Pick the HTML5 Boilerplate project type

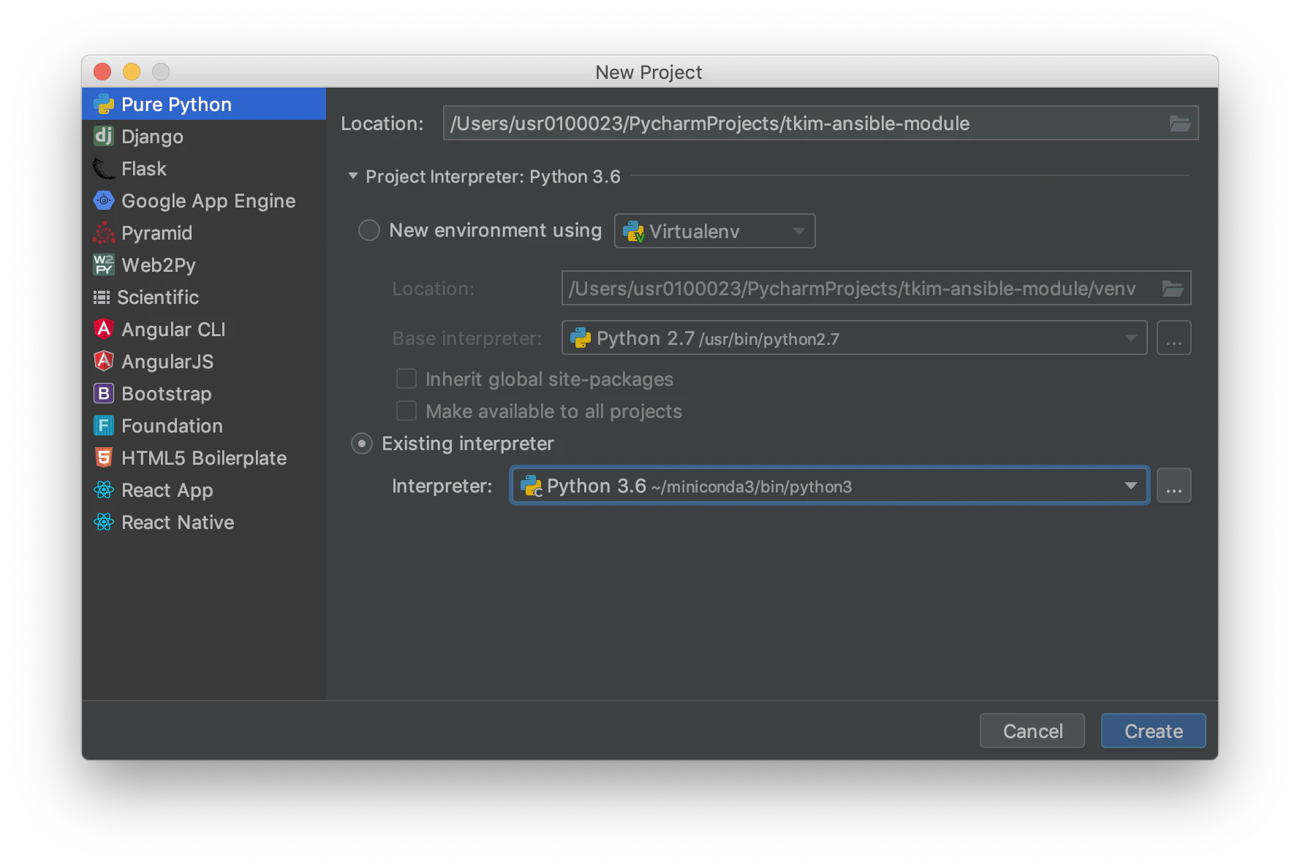(x=204, y=458)
